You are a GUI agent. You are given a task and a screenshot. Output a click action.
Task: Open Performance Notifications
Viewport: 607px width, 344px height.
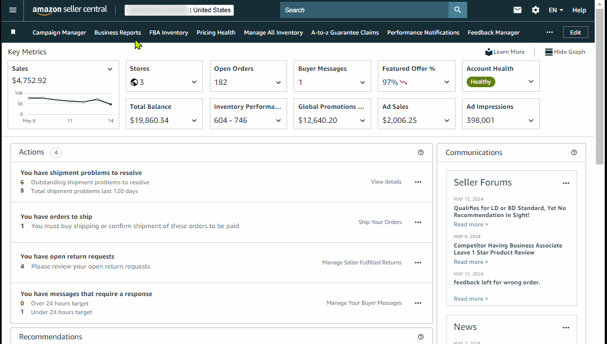tap(423, 33)
